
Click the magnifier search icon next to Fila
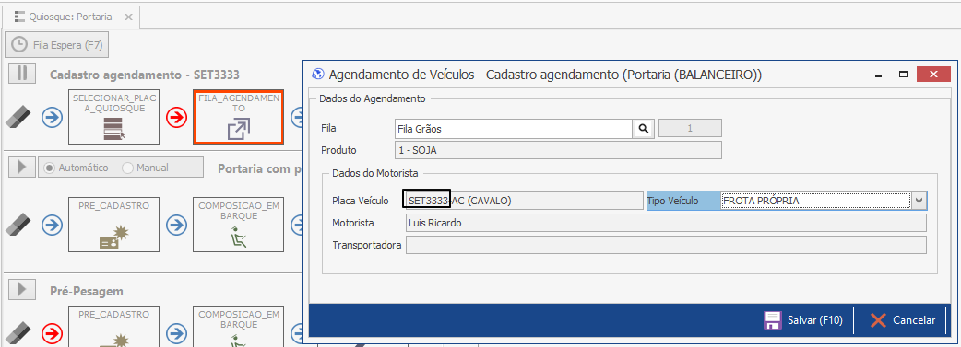[x=643, y=129]
